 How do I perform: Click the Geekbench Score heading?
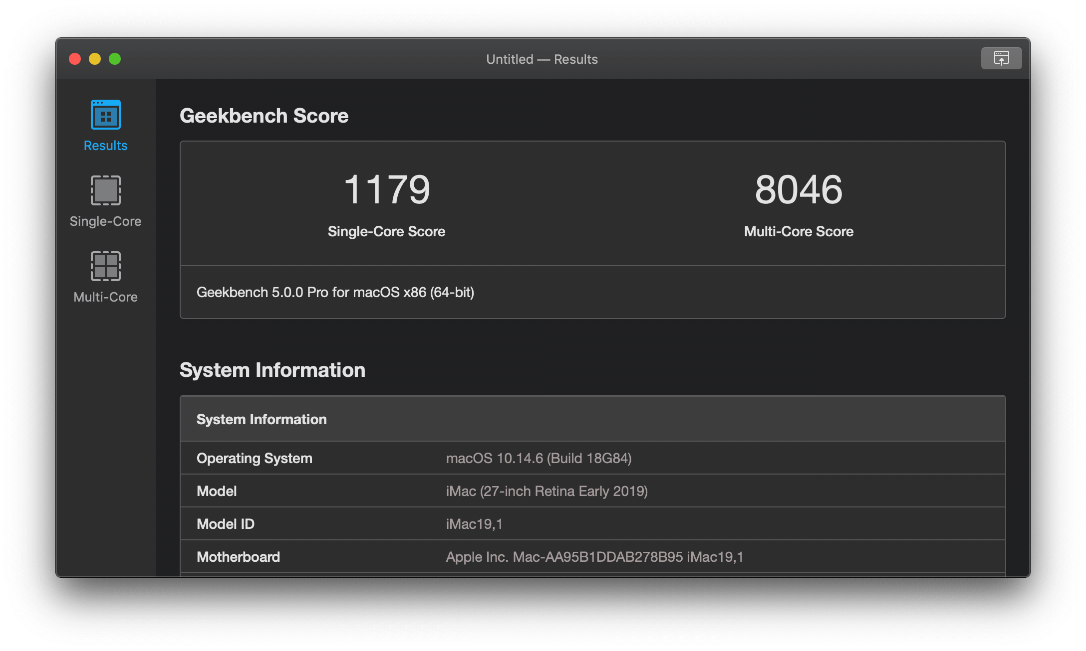pos(264,116)
